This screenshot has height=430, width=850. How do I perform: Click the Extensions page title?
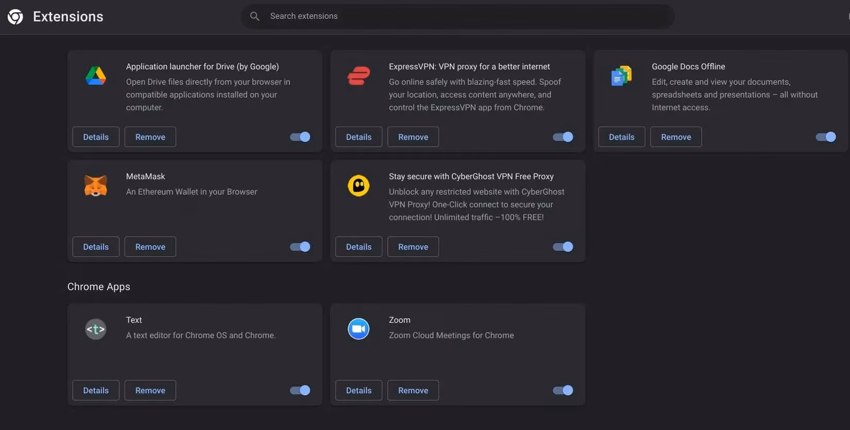[68, 16]
